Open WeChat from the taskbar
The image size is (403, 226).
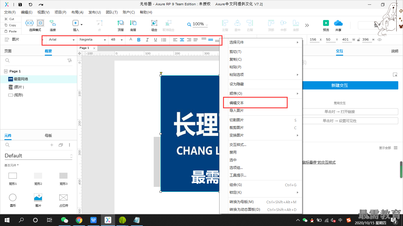pos(64,220)
